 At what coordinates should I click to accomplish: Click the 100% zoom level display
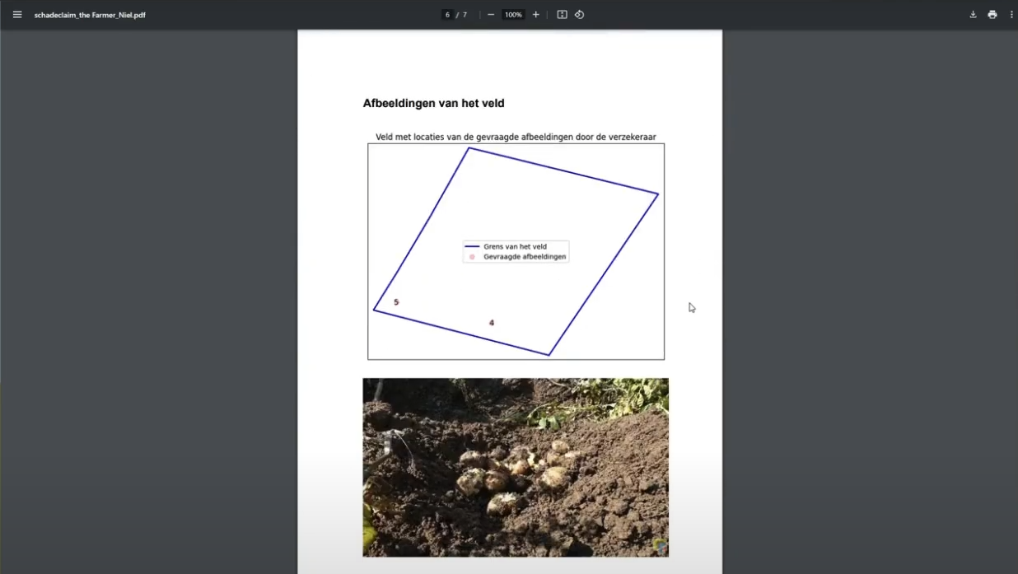(x=512, y=14)
